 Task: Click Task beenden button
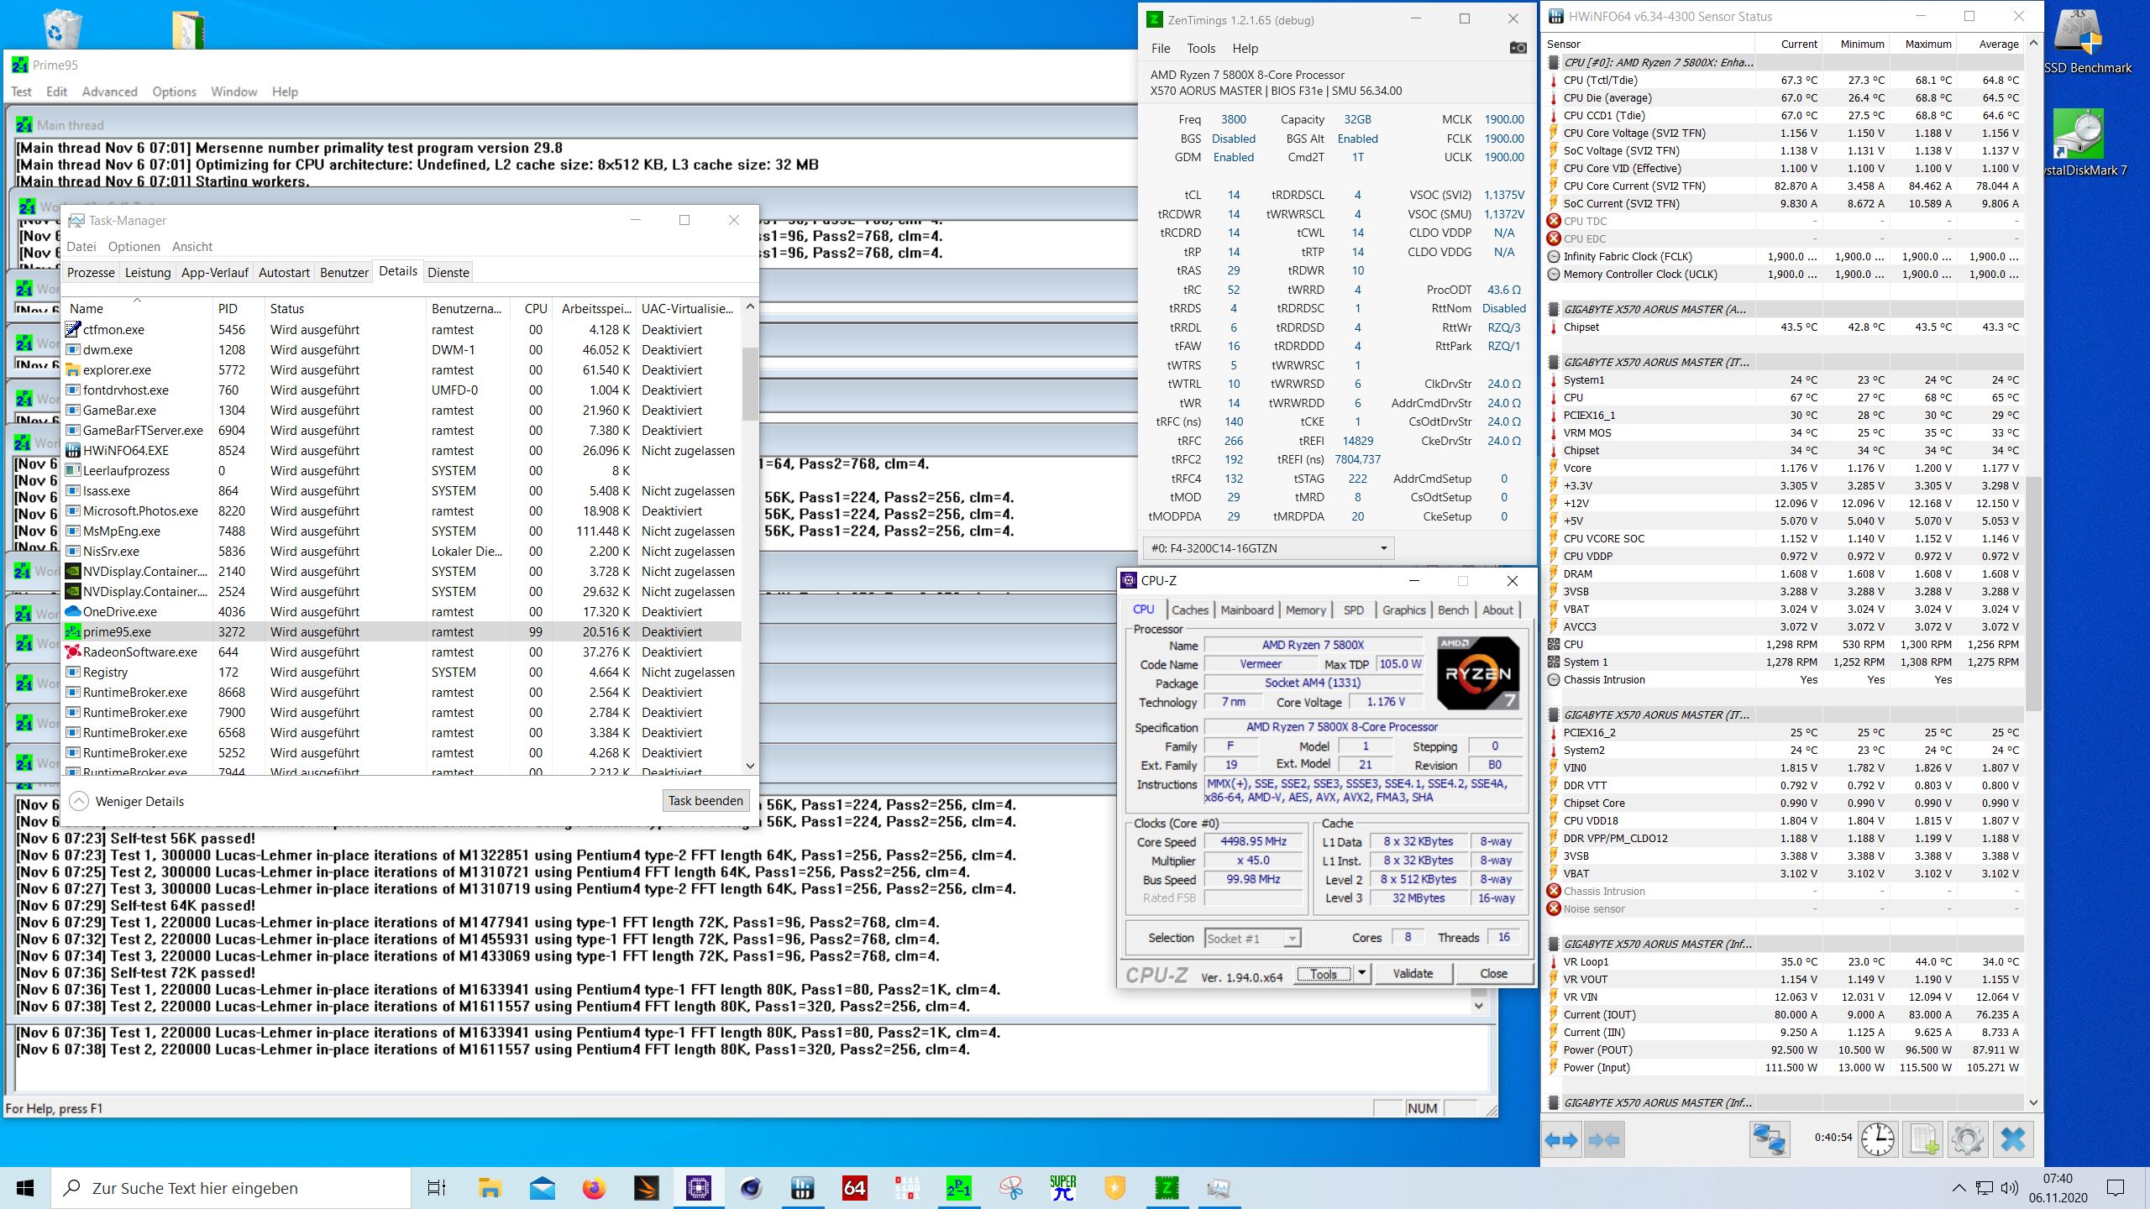[x=705, y=801]
